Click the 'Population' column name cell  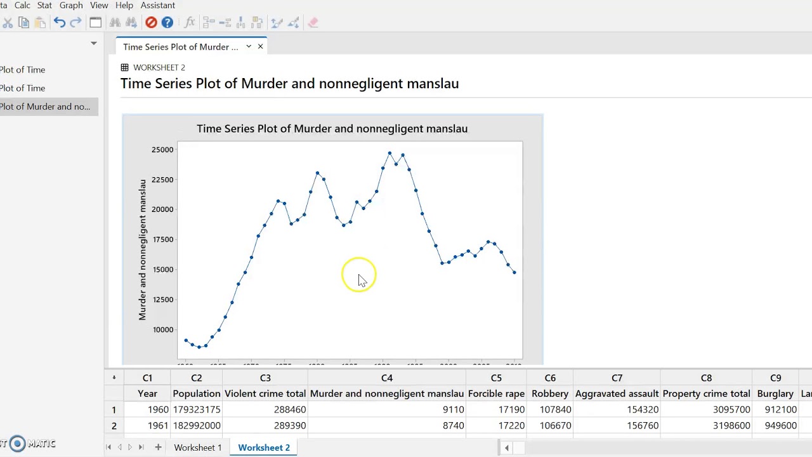pyautogui.click(x=197, y=394)
